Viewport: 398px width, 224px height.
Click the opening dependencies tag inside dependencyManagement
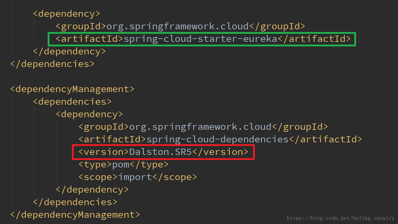[72, 102]
